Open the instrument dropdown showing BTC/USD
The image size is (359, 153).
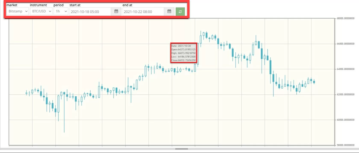tap(41, 12)
